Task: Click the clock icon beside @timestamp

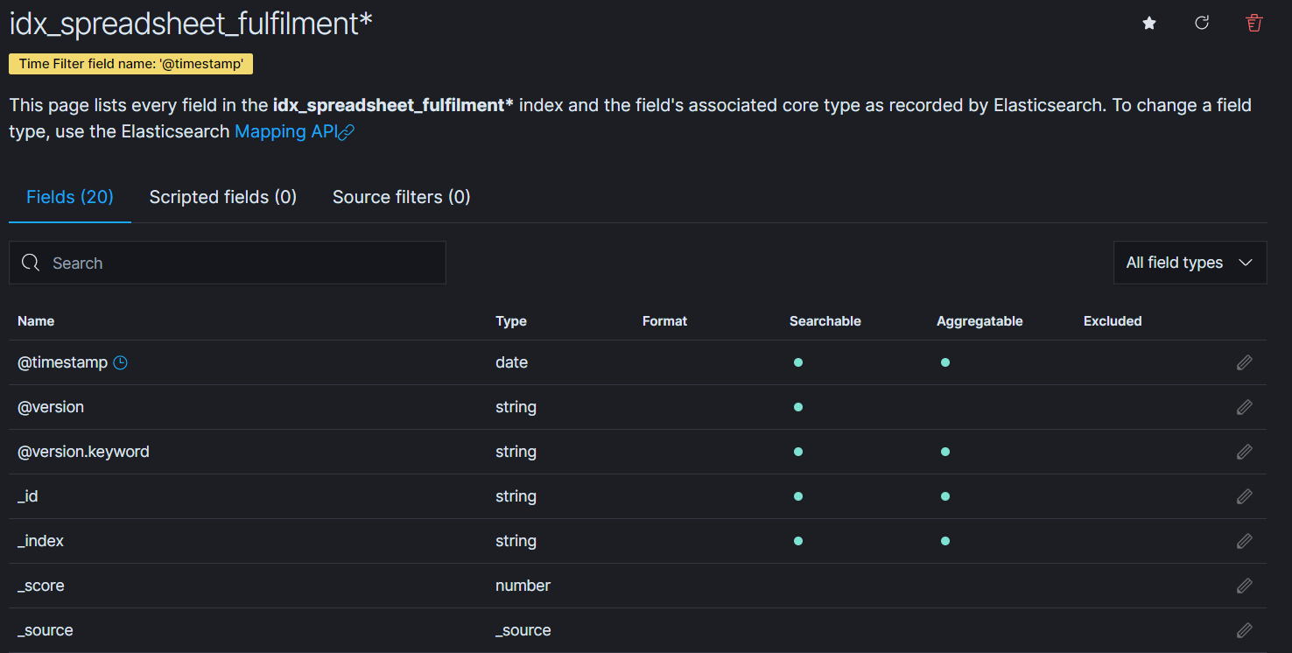Action: point(121,362)
